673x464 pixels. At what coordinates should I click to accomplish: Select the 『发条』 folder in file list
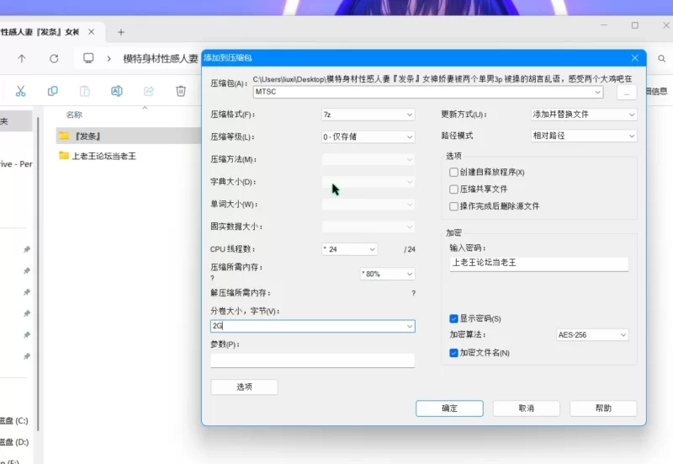[x=129, y=136]
